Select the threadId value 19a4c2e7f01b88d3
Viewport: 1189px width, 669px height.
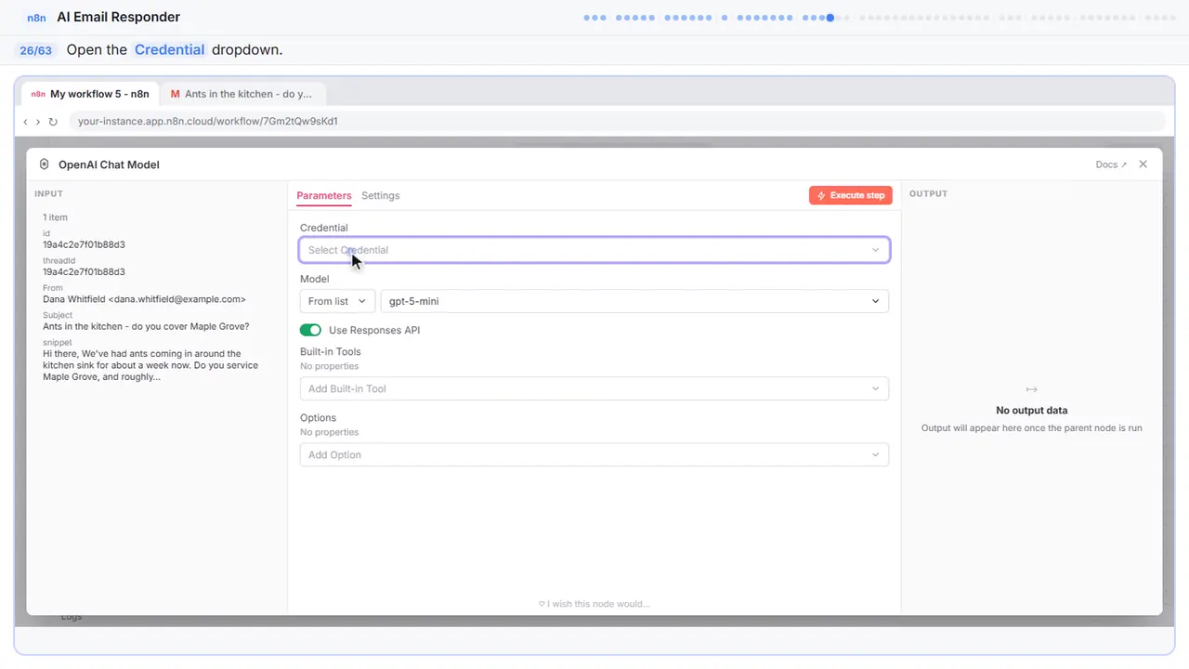(84, 272)
